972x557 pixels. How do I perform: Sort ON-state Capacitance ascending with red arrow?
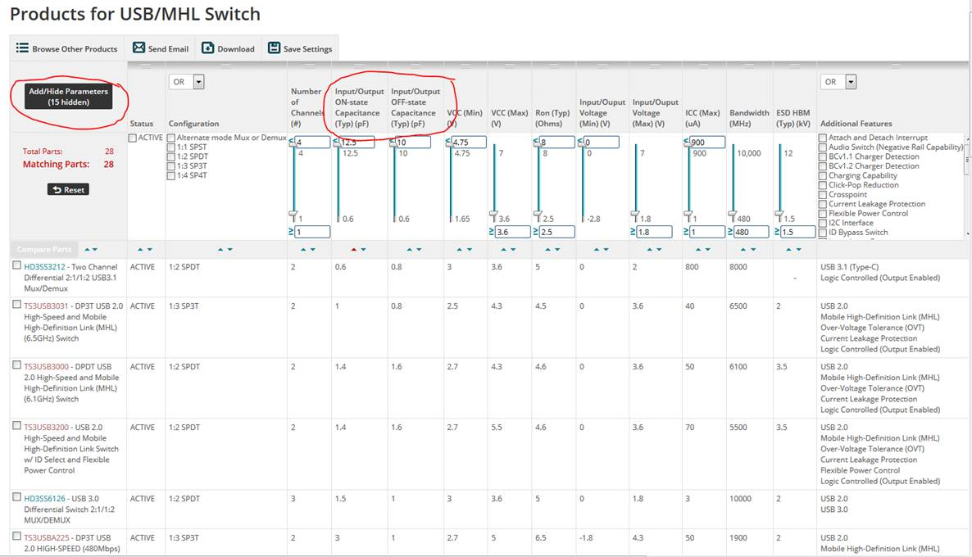pyautogui.click(x=354, y=249)
